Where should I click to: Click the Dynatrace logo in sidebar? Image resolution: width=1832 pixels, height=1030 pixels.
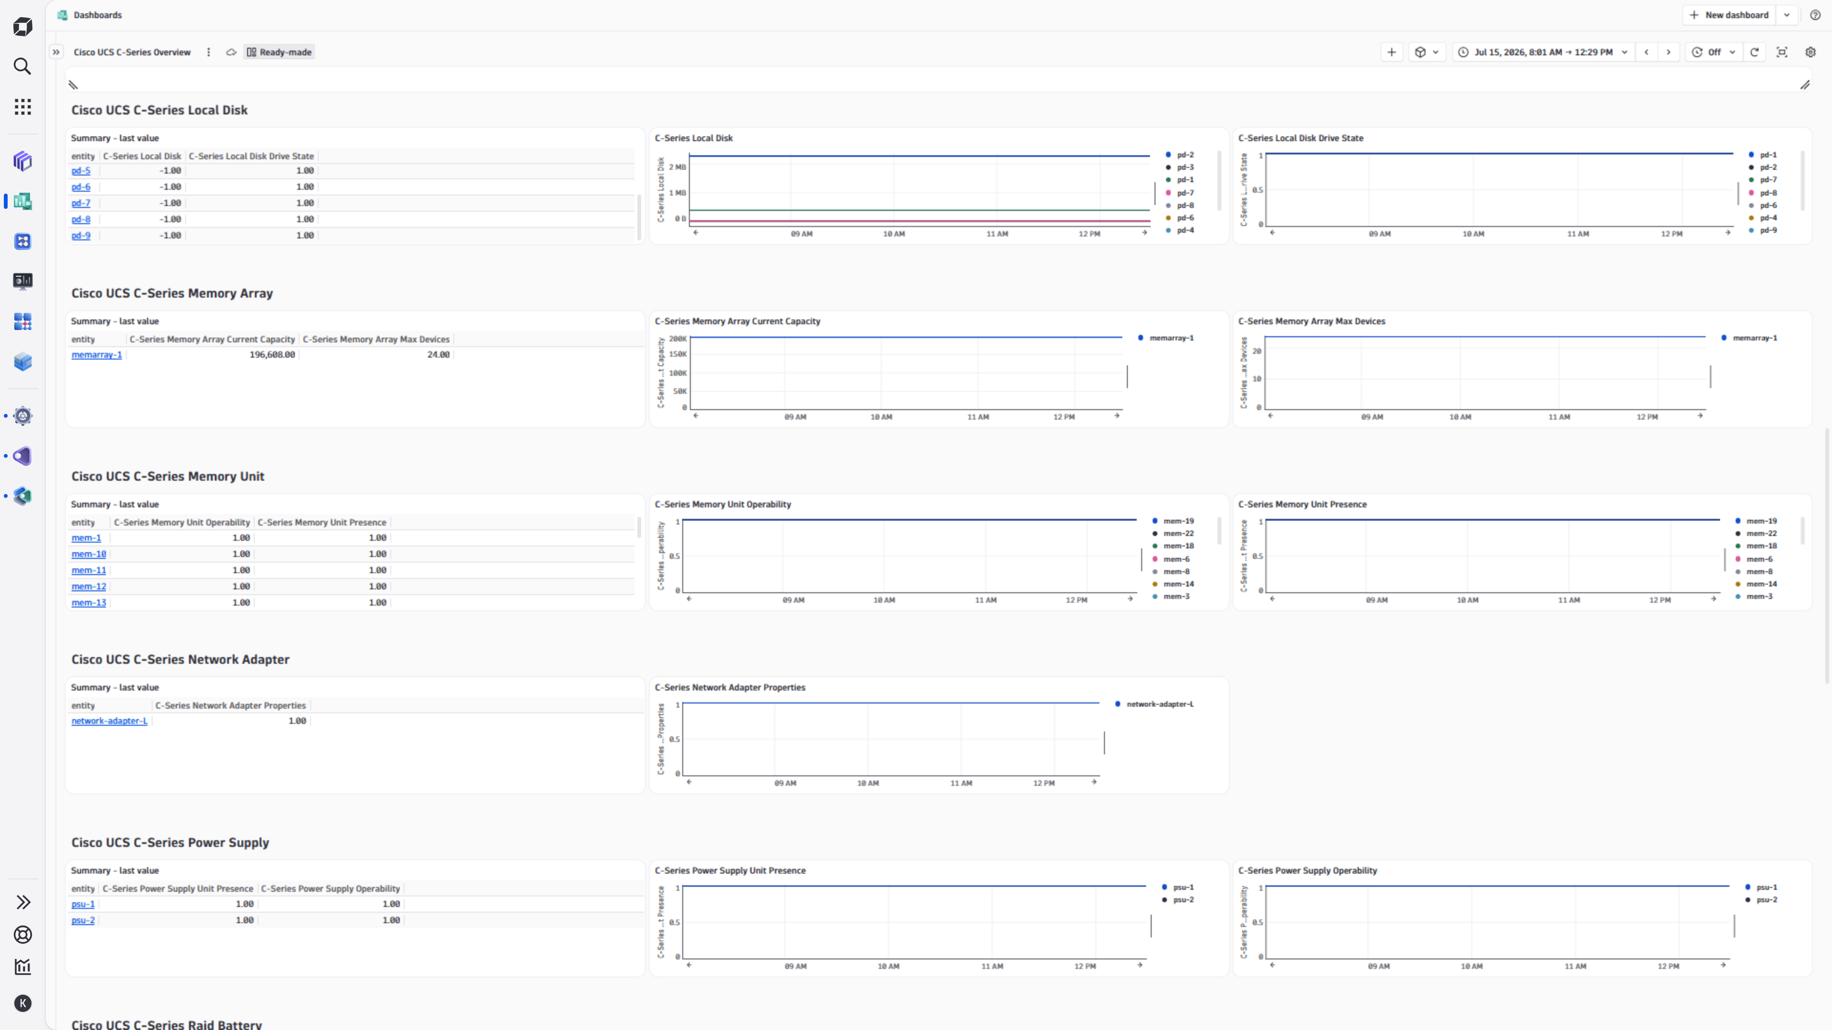pos(23,27)
